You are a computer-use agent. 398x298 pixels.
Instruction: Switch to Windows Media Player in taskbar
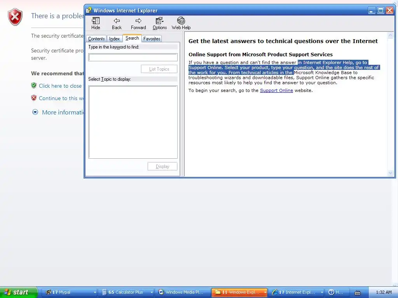[x=183, y=292]
